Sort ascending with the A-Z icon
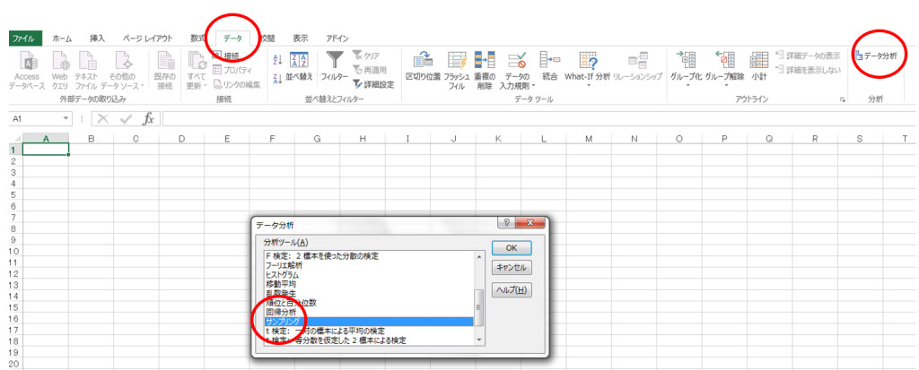The image size is (919, 370). tap(276, 59)
